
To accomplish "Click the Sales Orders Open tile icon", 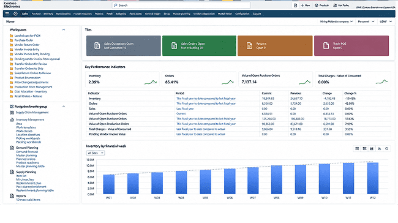I will pos(174,46).
